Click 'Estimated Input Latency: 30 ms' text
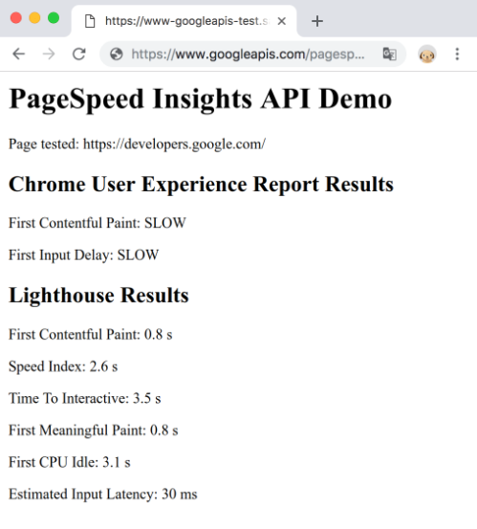Viewport: 477px width, 529px height. click(103, 495)
